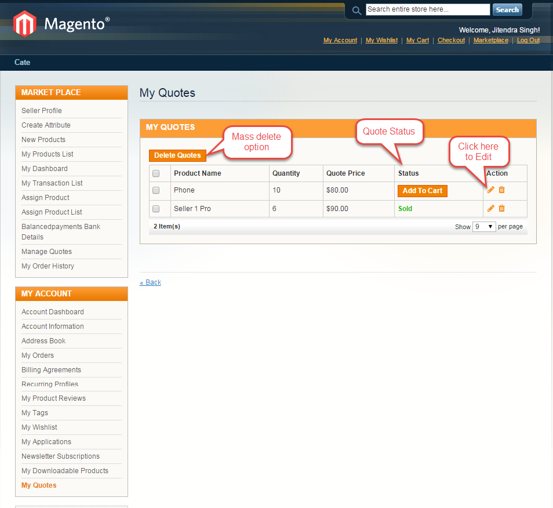Open My Downloadable Products

pos(65,470)
